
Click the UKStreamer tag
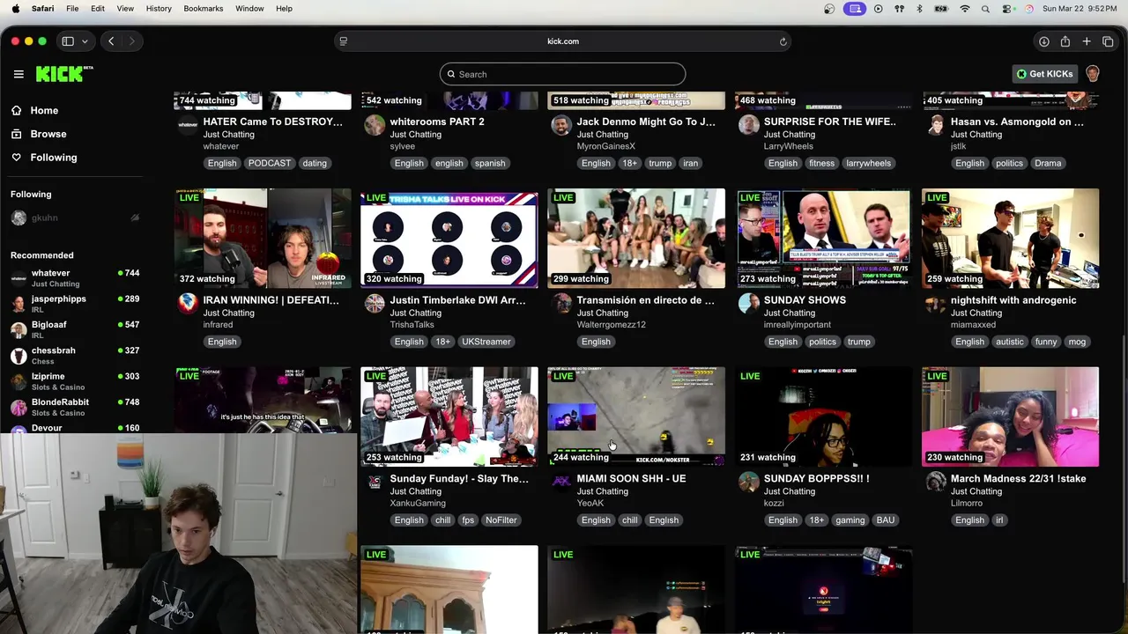[x=486, y=342]
